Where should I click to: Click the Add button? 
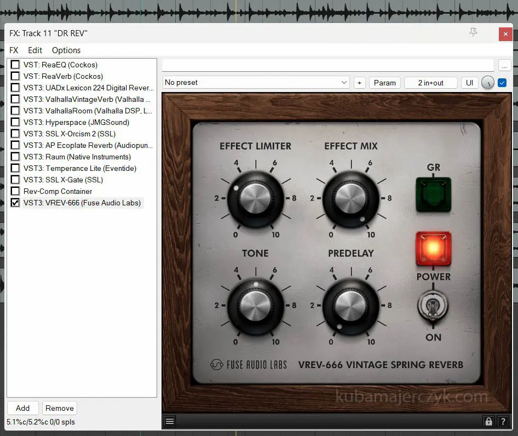23,408
